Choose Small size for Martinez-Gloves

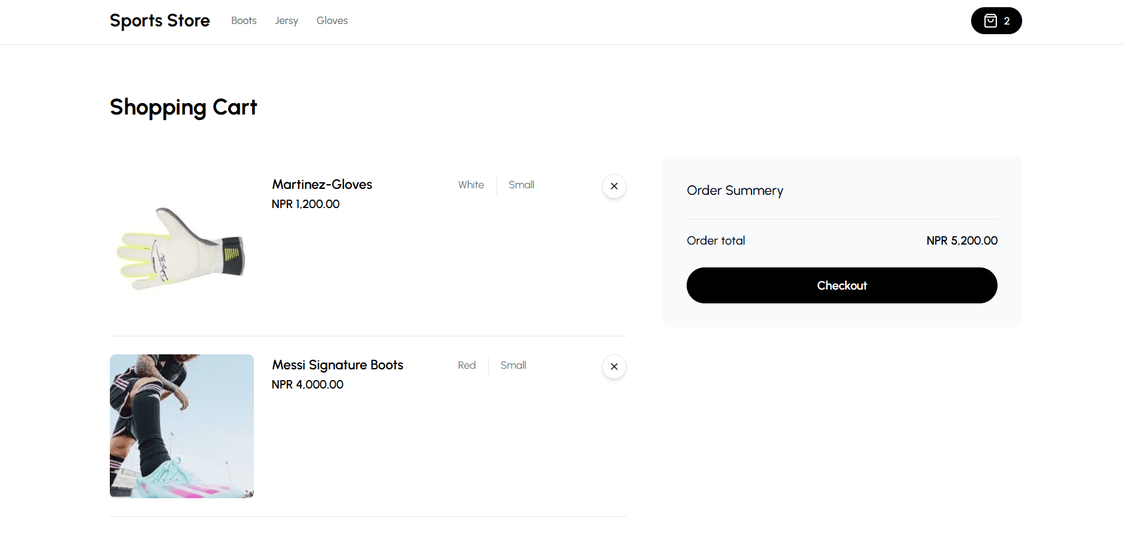pyautogui.click(x=521, y=185)
